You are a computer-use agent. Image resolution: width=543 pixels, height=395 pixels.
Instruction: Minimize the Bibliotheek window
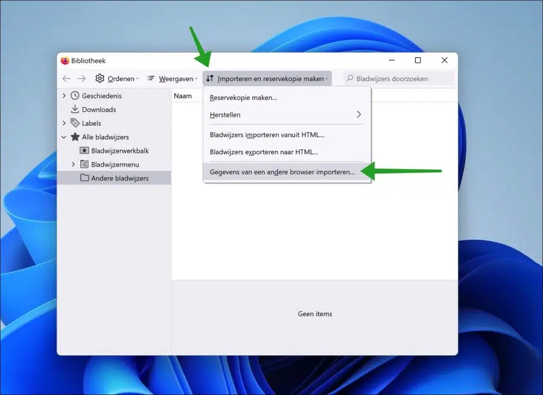[392, 60]
